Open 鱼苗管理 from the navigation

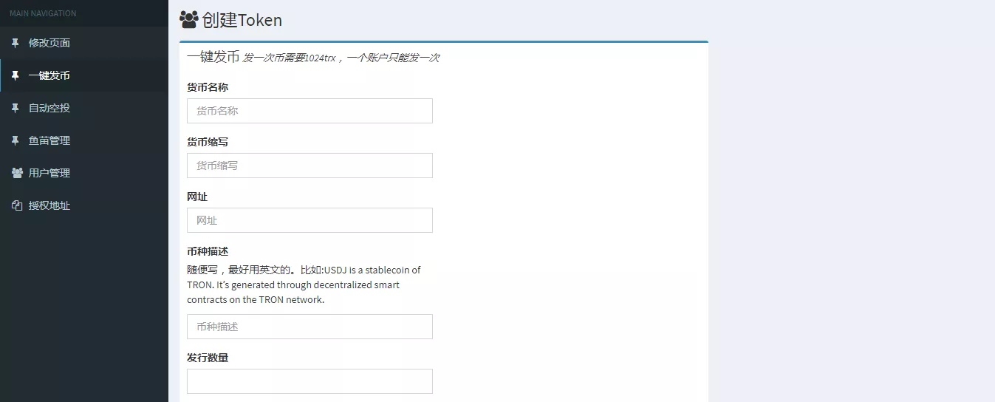click(49, 140)
